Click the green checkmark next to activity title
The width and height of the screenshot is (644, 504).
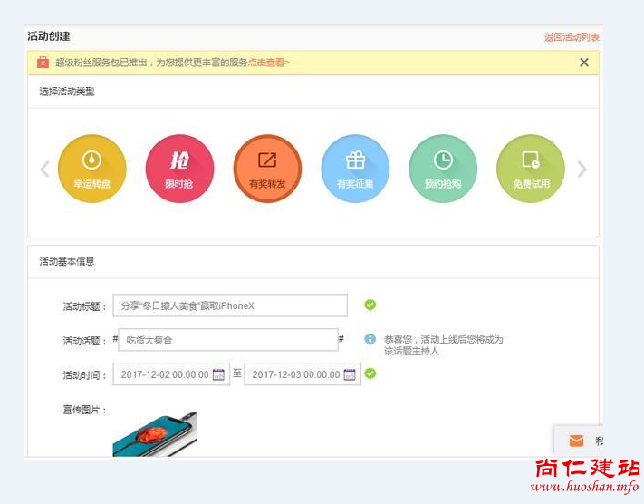370,305
